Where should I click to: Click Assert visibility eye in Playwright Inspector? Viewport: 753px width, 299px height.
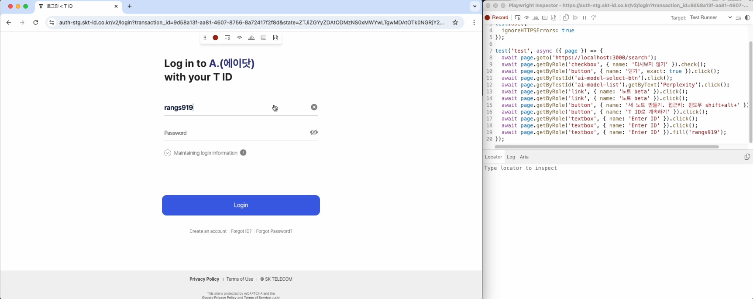tap(527, 18)
